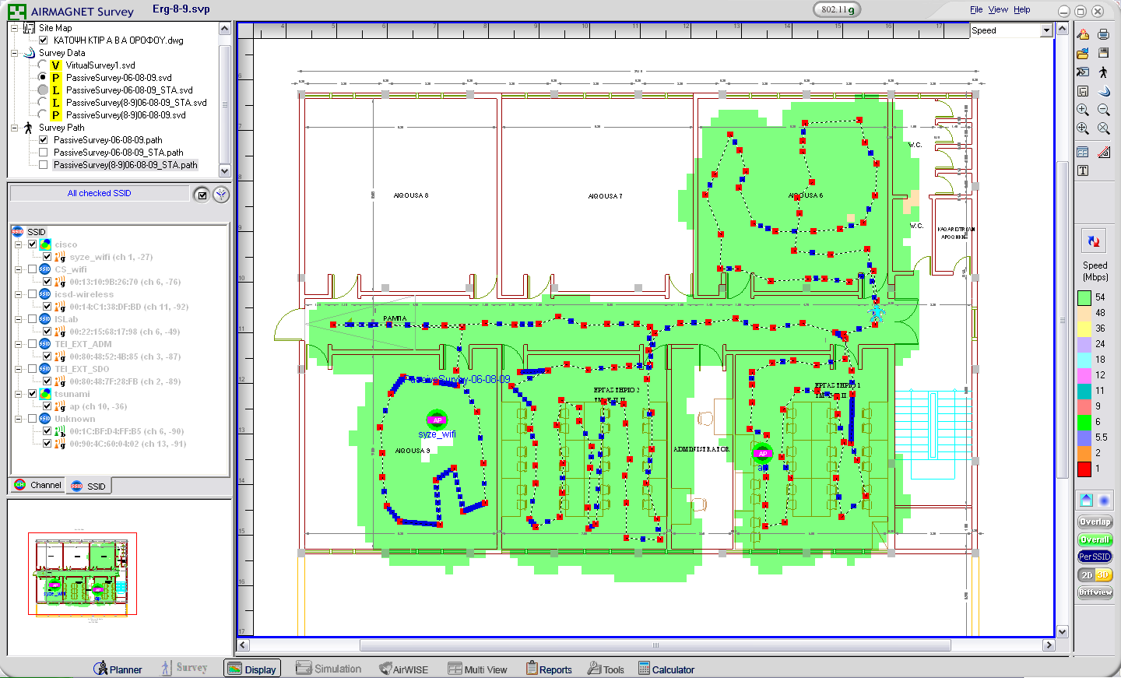
Task: Switch to the SSID tab
Action: tap(88, 486)
